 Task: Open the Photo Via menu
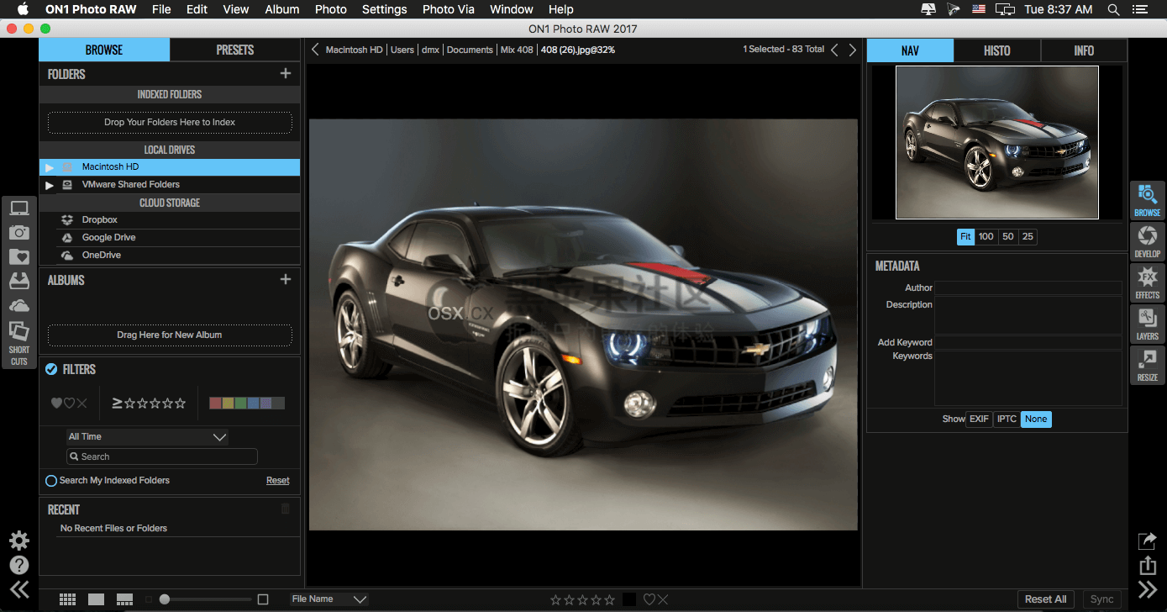(448, 9)
